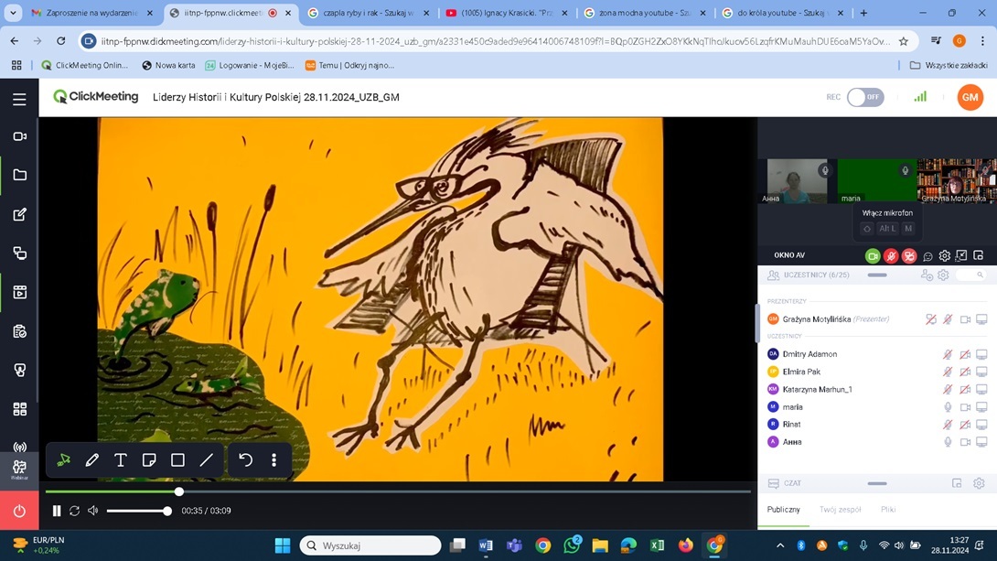Click the broadcast signal icon in sidebar
Screen dimensions: 997x561
(x=19, y=448)
